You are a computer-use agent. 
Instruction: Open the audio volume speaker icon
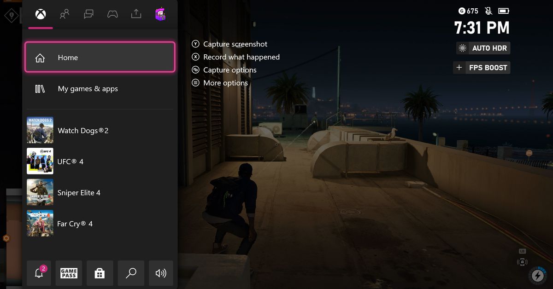[x=161, y=273]
